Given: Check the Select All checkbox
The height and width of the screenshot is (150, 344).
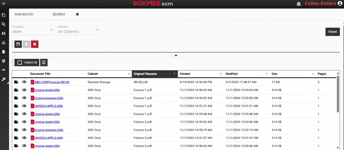Looking at the screenshot, I should 20,63.
